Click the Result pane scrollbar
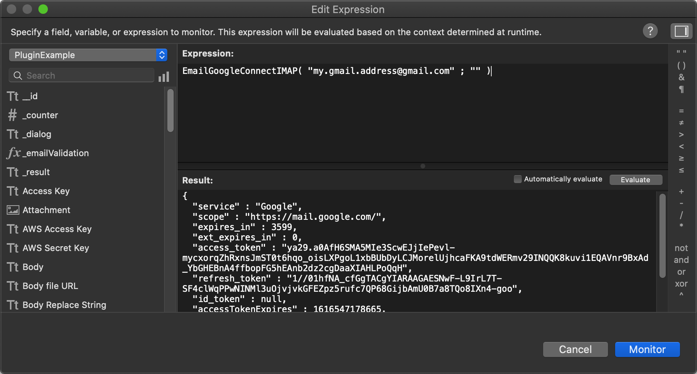Image resolution: width=697 pixels, height=374 pixels. tap(662, 236)
